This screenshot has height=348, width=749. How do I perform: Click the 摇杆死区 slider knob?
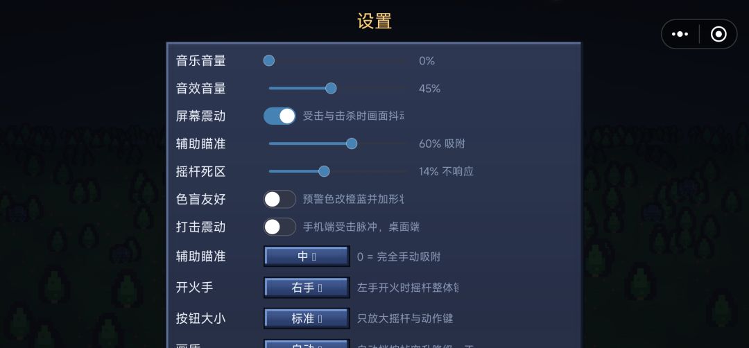(324, 171)
